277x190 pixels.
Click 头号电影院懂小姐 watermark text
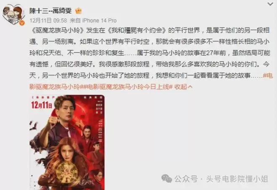pos(237,179)
